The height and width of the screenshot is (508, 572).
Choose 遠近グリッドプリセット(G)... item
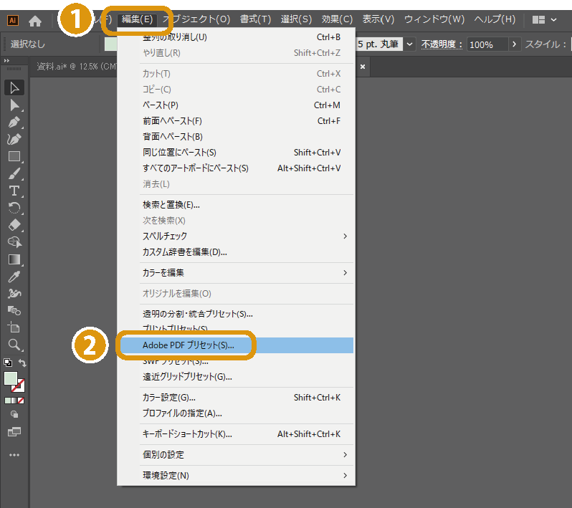[x=237, y=377]
